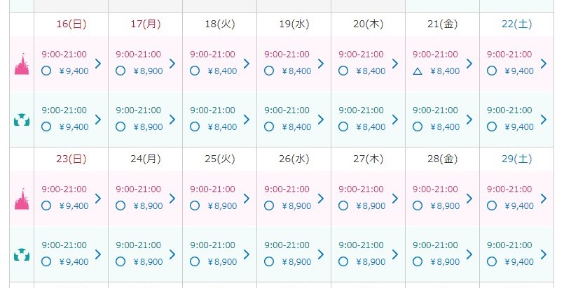Screen dimensions: 564x288
Task: Click the pink castle icon in second week
Action: [x=22, y=199]
